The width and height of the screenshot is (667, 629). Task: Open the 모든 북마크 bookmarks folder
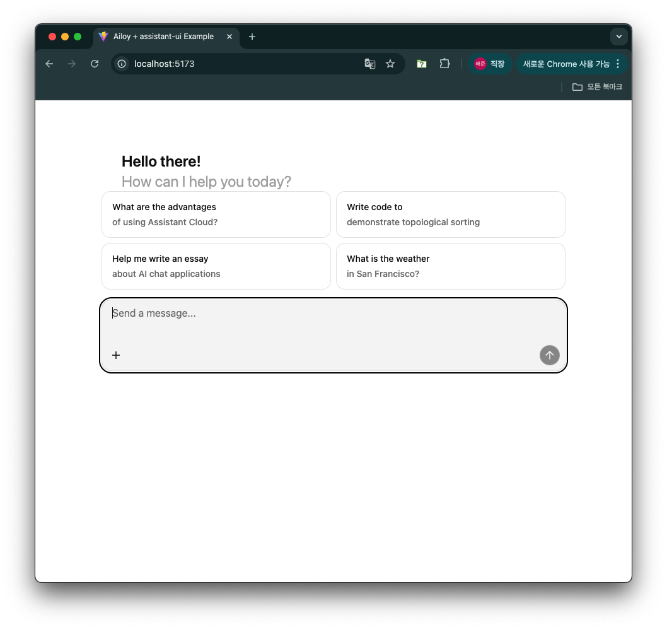[597, 87]
